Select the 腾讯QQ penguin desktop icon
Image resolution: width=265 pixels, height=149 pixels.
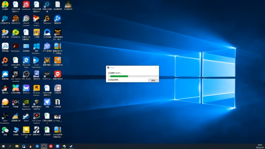[5, 89]
